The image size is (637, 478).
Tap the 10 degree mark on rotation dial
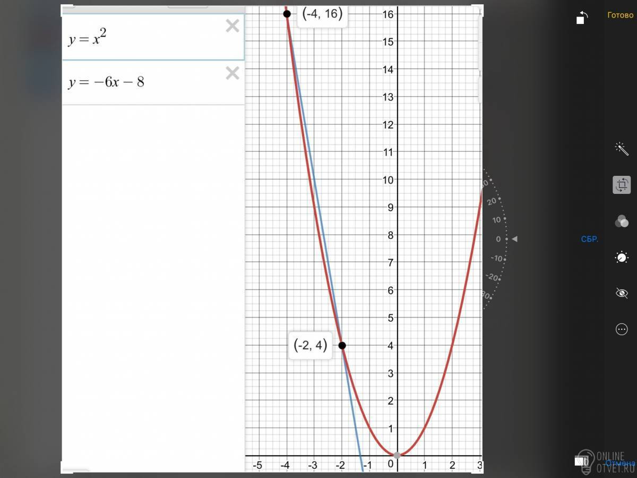point(496,219)
